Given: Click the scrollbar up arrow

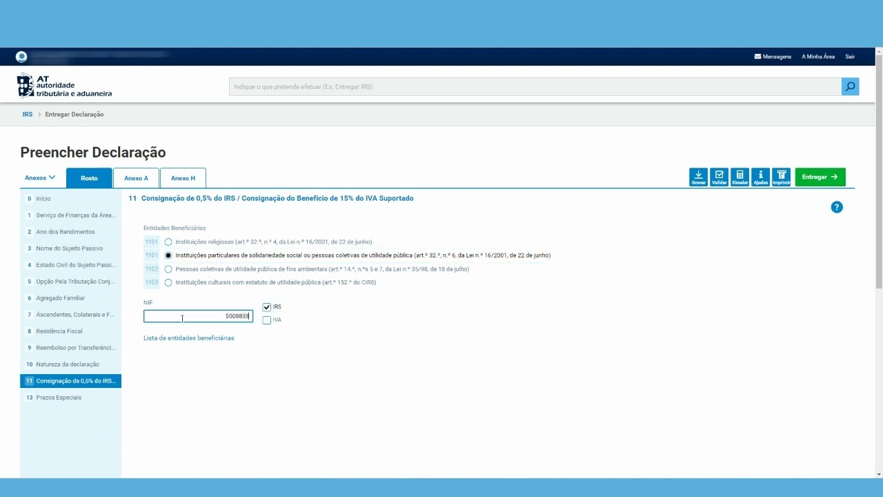Looking at the screenshot, I should coord(878,51).
